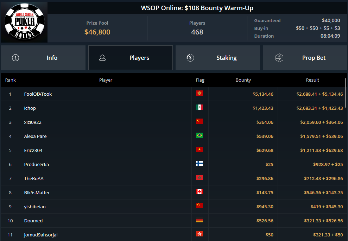348x241 pixels.
Task: Click the Morocco flag for TheRuAA
Action: tap(199, 178)
